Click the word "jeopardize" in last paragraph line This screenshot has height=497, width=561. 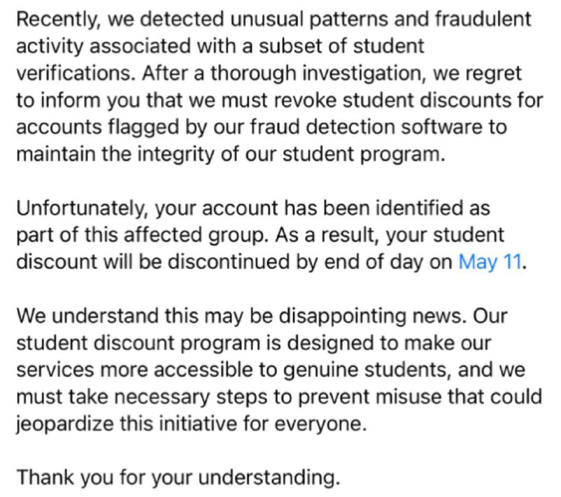coord(65,424)
